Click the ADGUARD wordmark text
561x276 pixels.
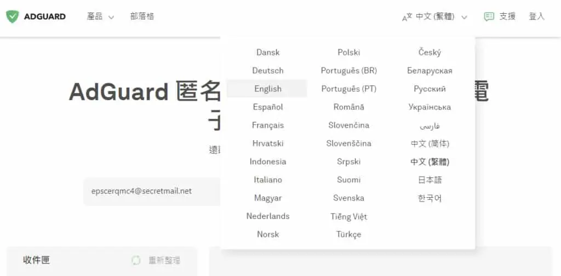[45, 16]
